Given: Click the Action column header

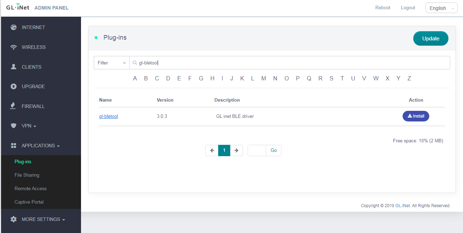Looking at the screenshot, I should coord(416,100).
